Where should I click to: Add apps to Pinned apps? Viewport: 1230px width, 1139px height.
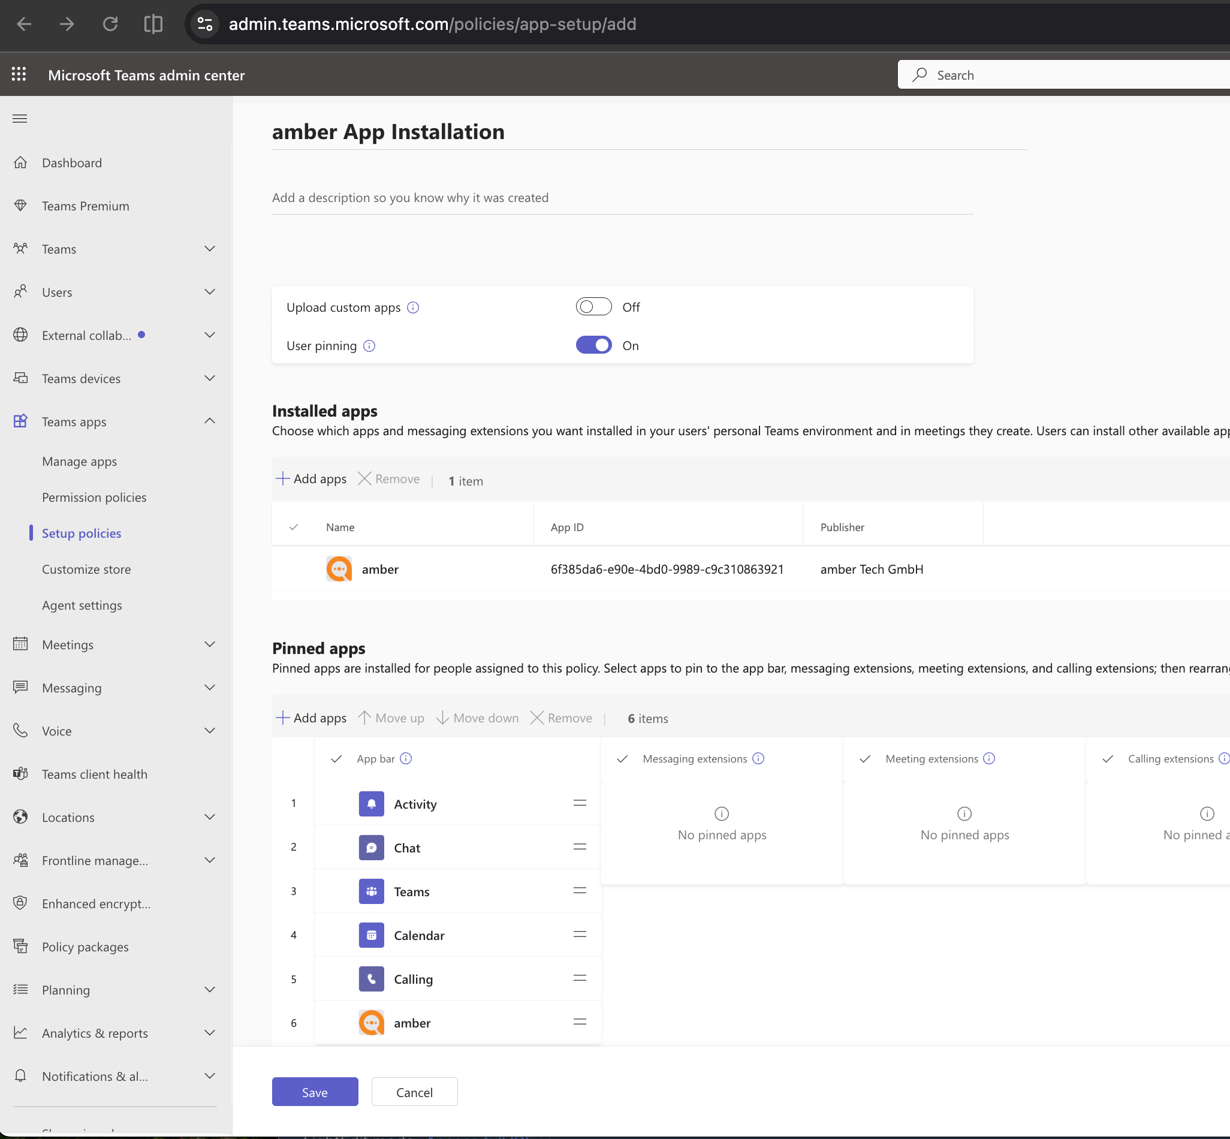pyautogui.click(x=311, y=718)
